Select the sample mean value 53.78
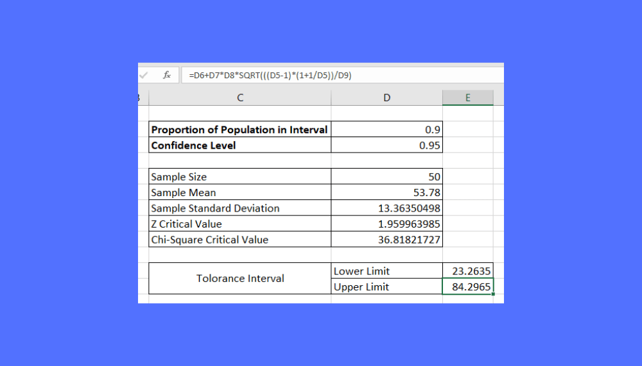 coord(386,192)
